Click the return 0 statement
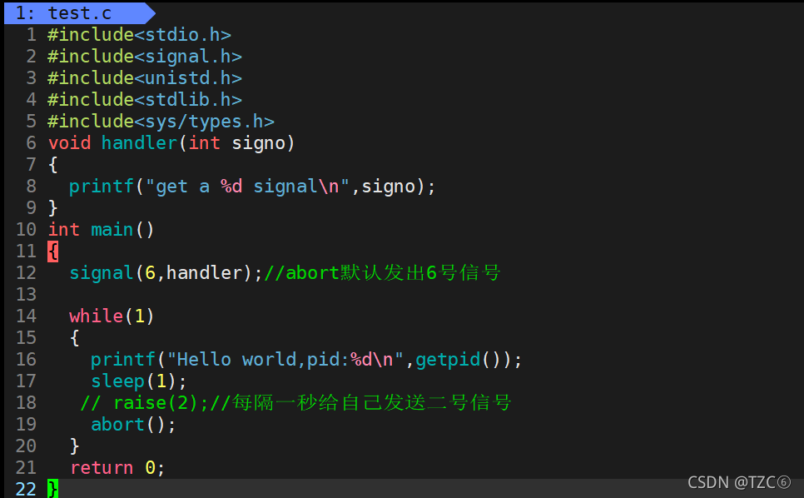 click(x=117, y=468)
